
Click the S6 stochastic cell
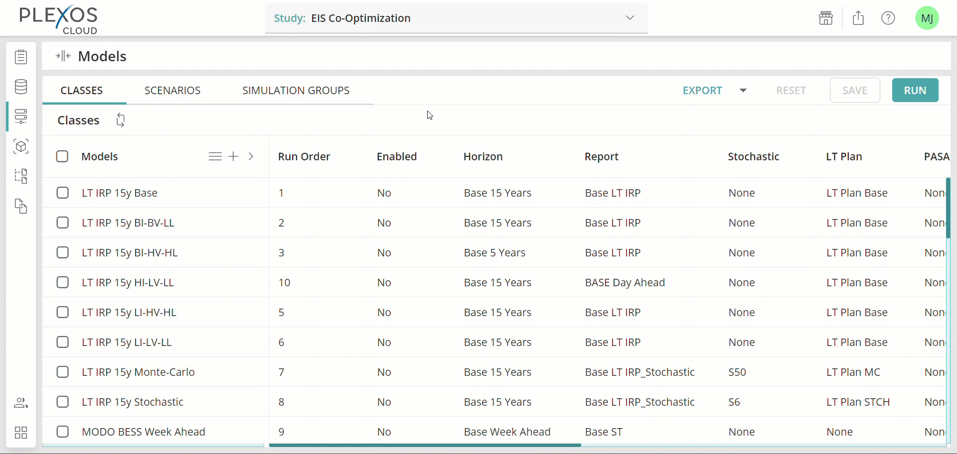tap(734, 402)
